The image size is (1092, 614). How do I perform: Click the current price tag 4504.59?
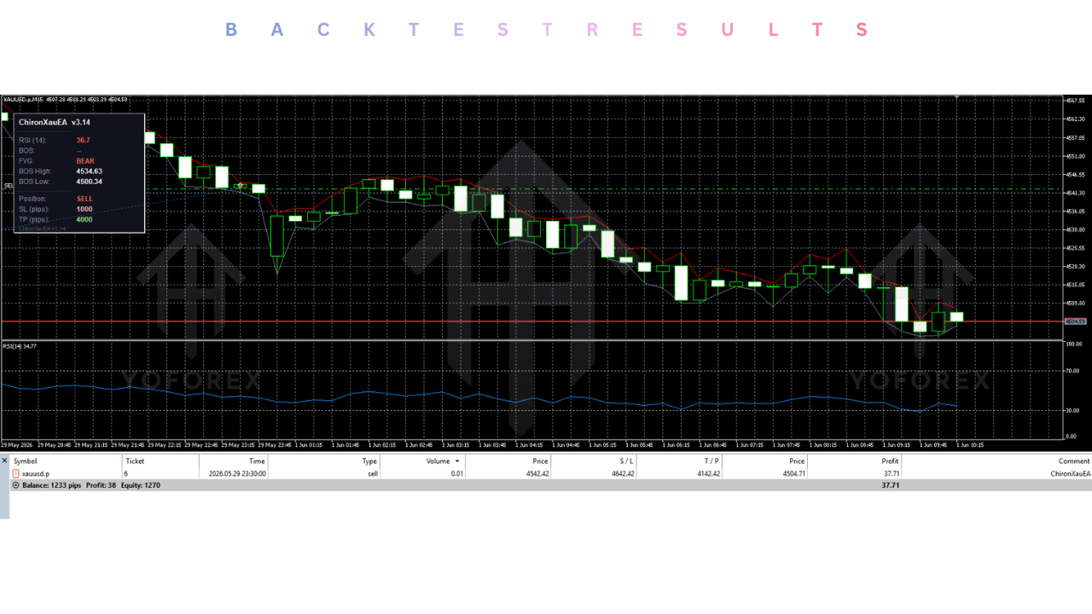[x=1076, y=321]
